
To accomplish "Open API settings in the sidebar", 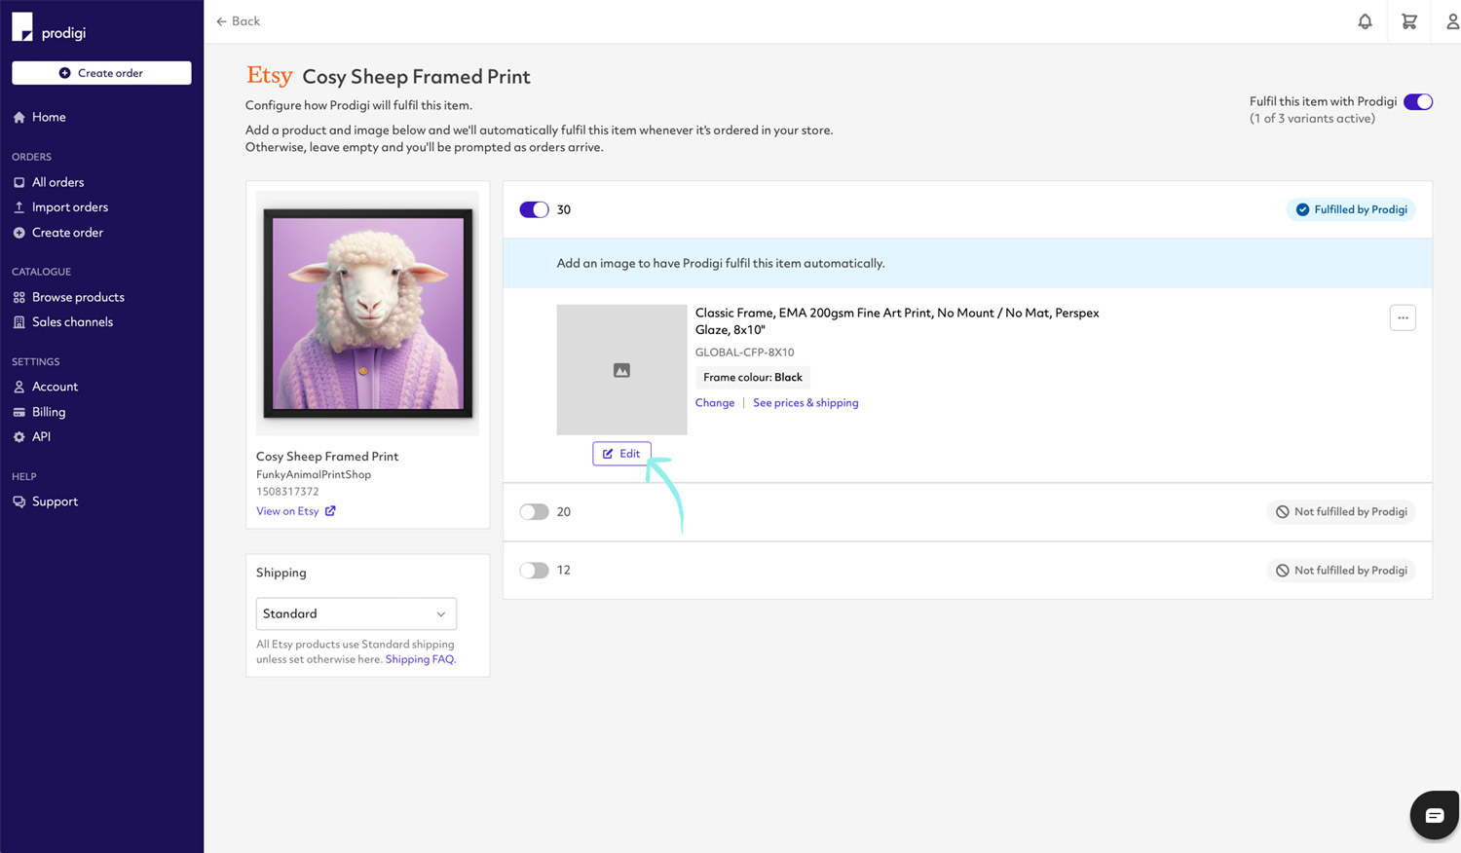I will [41, 436].
